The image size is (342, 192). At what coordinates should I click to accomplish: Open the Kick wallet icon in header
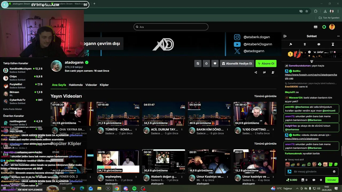pos(316,27)
